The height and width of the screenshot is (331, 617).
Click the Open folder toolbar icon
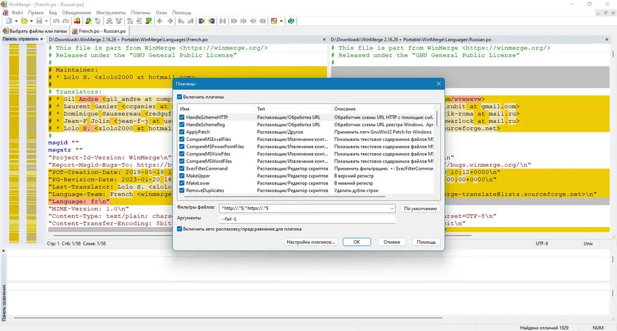pos(24,21)
